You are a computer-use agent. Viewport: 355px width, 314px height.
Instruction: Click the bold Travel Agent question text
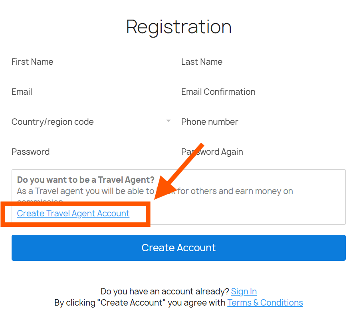pyautogui.click(x=85, y=180)
